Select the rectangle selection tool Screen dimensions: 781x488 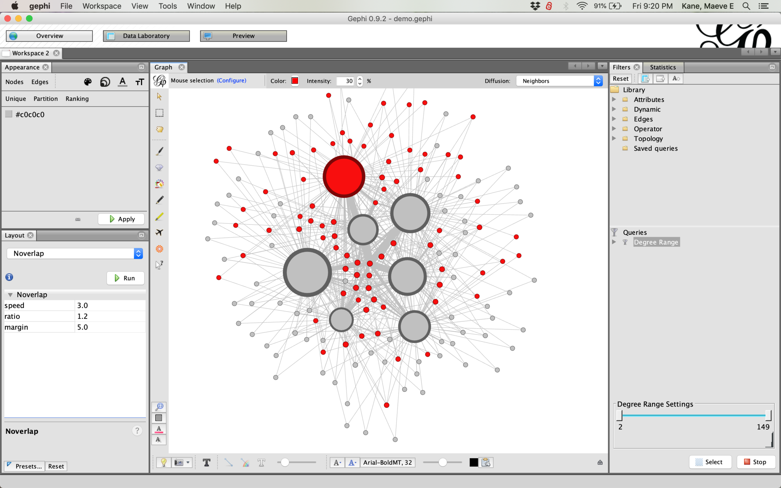coord(159,113)
